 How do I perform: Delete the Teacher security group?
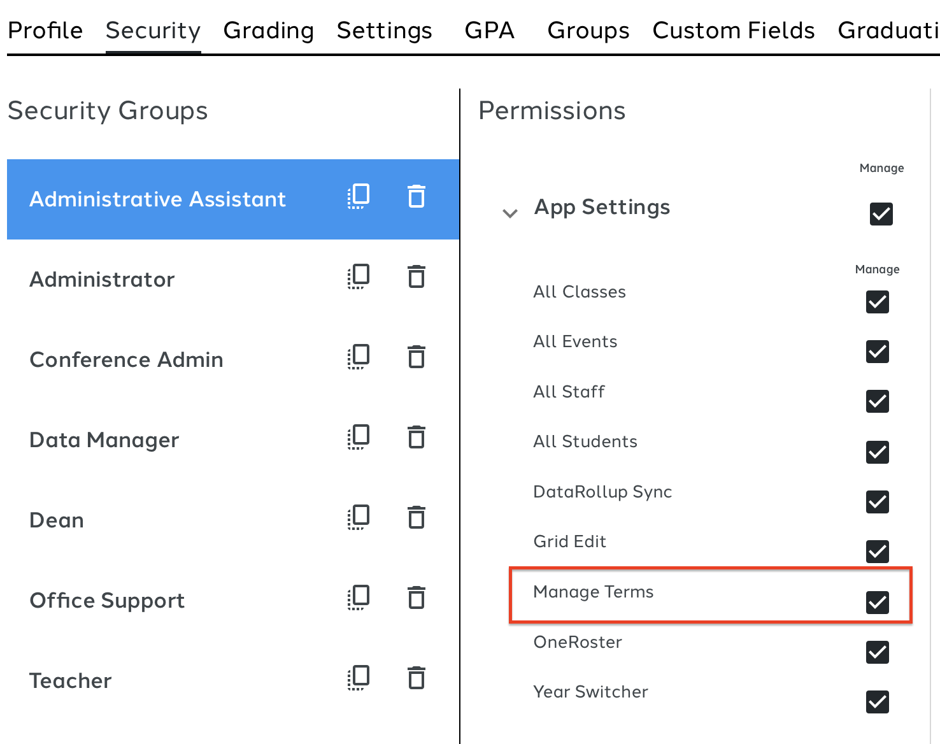click(x=417, y=678)
